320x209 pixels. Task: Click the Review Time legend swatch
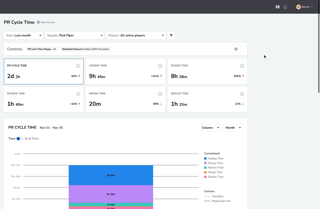pos(205,168)
